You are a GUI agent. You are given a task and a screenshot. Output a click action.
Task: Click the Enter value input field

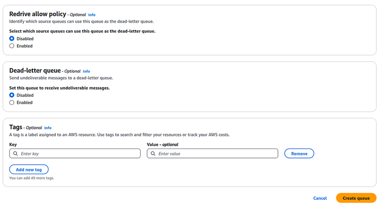(212, 153)
